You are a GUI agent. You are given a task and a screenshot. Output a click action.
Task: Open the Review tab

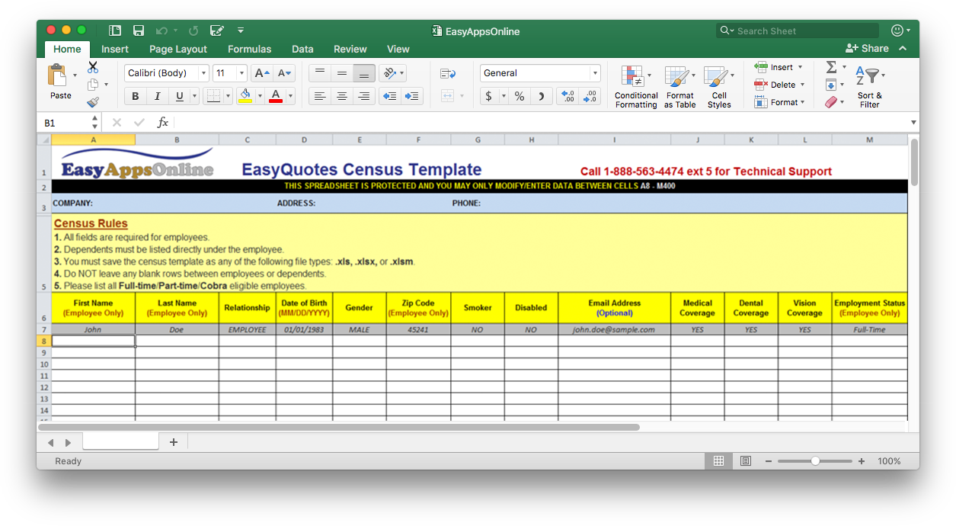(350, 49)
